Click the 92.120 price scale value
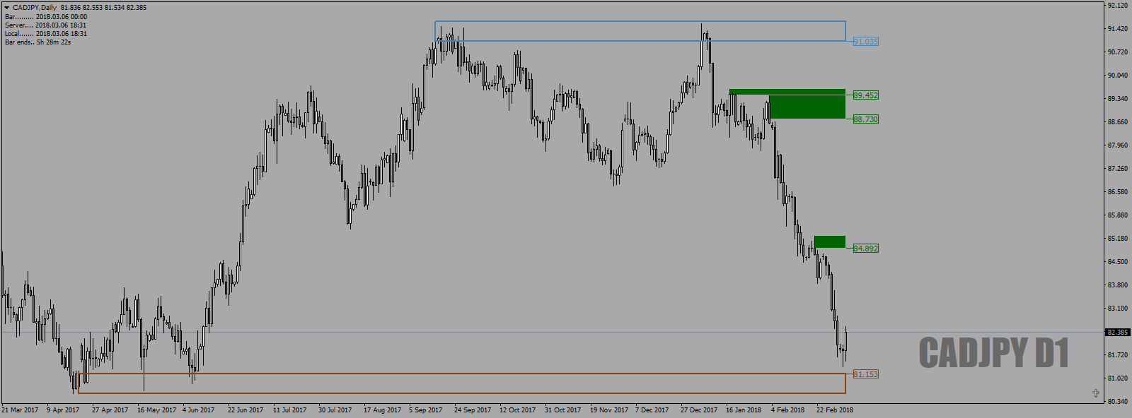Viewport: 1132px width, 418px height. 1118,6
